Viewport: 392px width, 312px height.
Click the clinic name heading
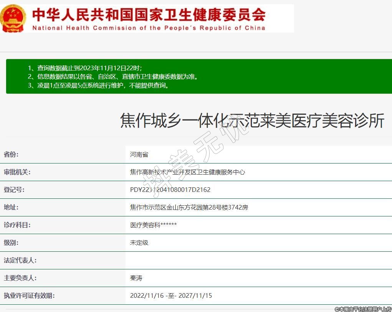(x=252, y=121)
